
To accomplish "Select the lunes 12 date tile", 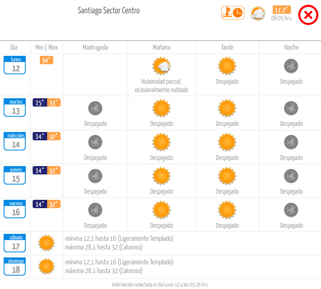I will 15,65.
